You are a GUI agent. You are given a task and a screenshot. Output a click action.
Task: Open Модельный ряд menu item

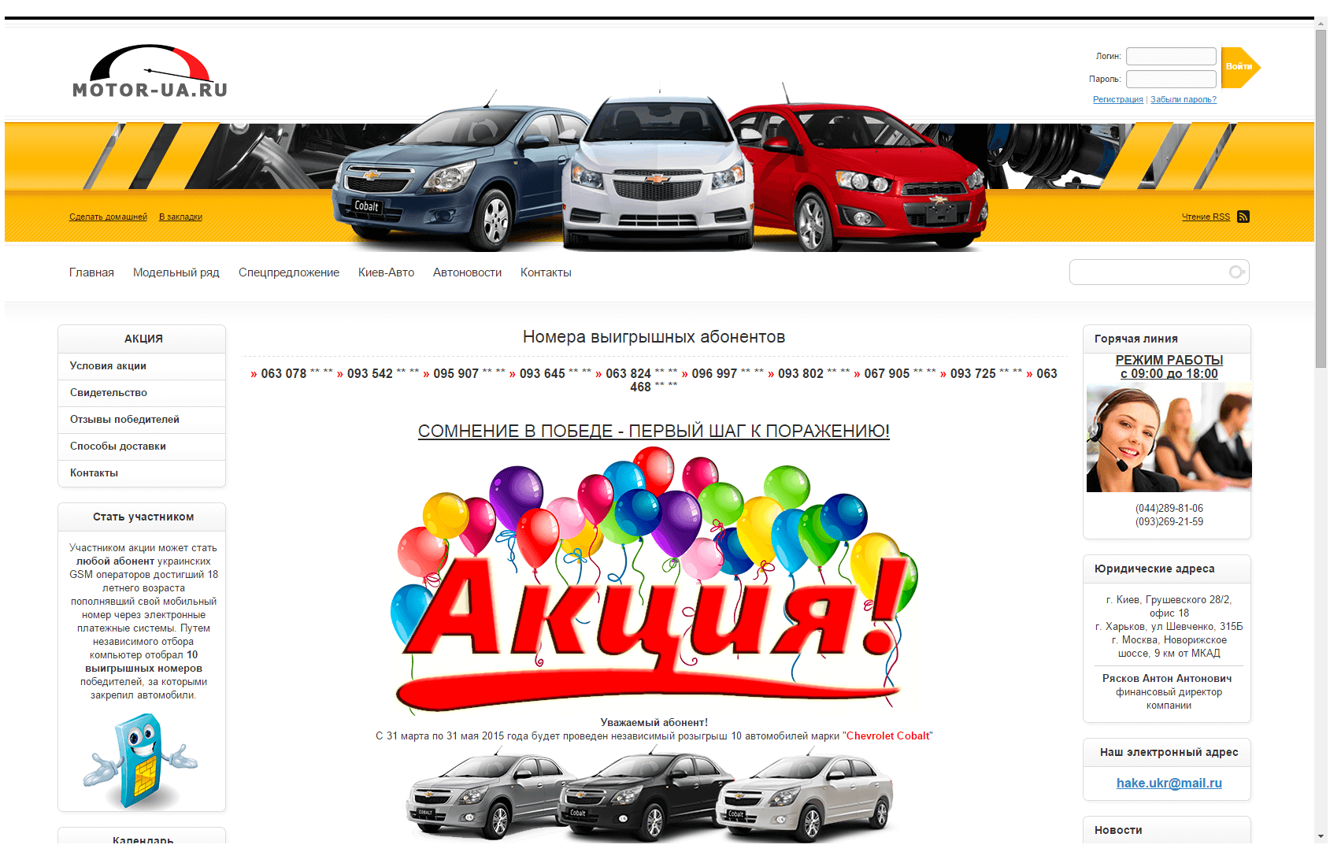click(x=176, y=272)
